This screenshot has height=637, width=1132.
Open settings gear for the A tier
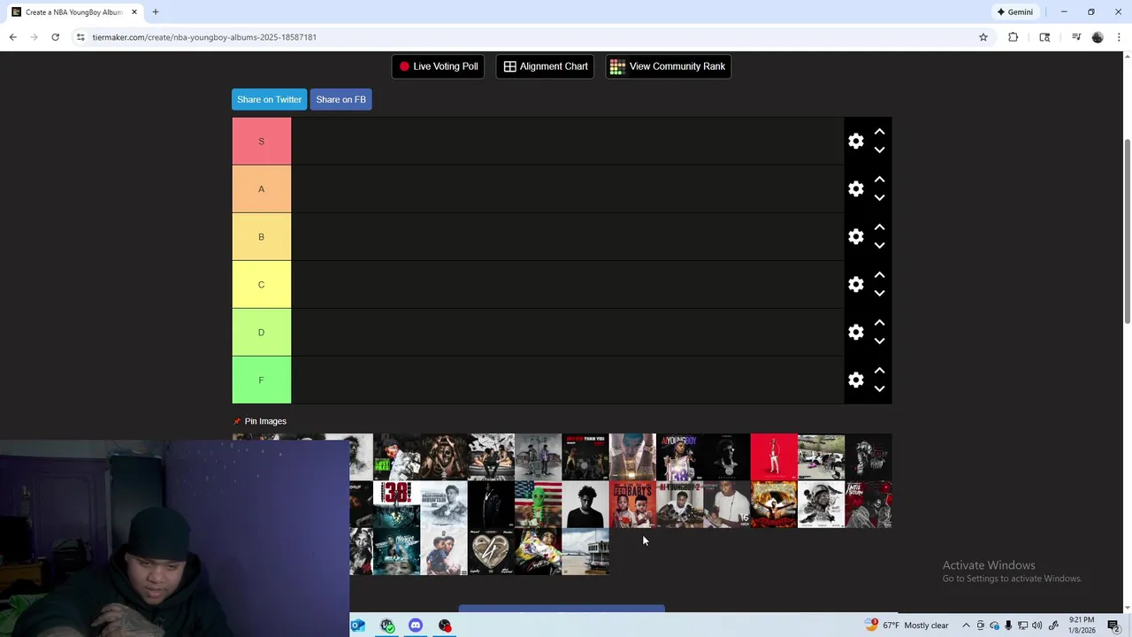coord(856,189)
